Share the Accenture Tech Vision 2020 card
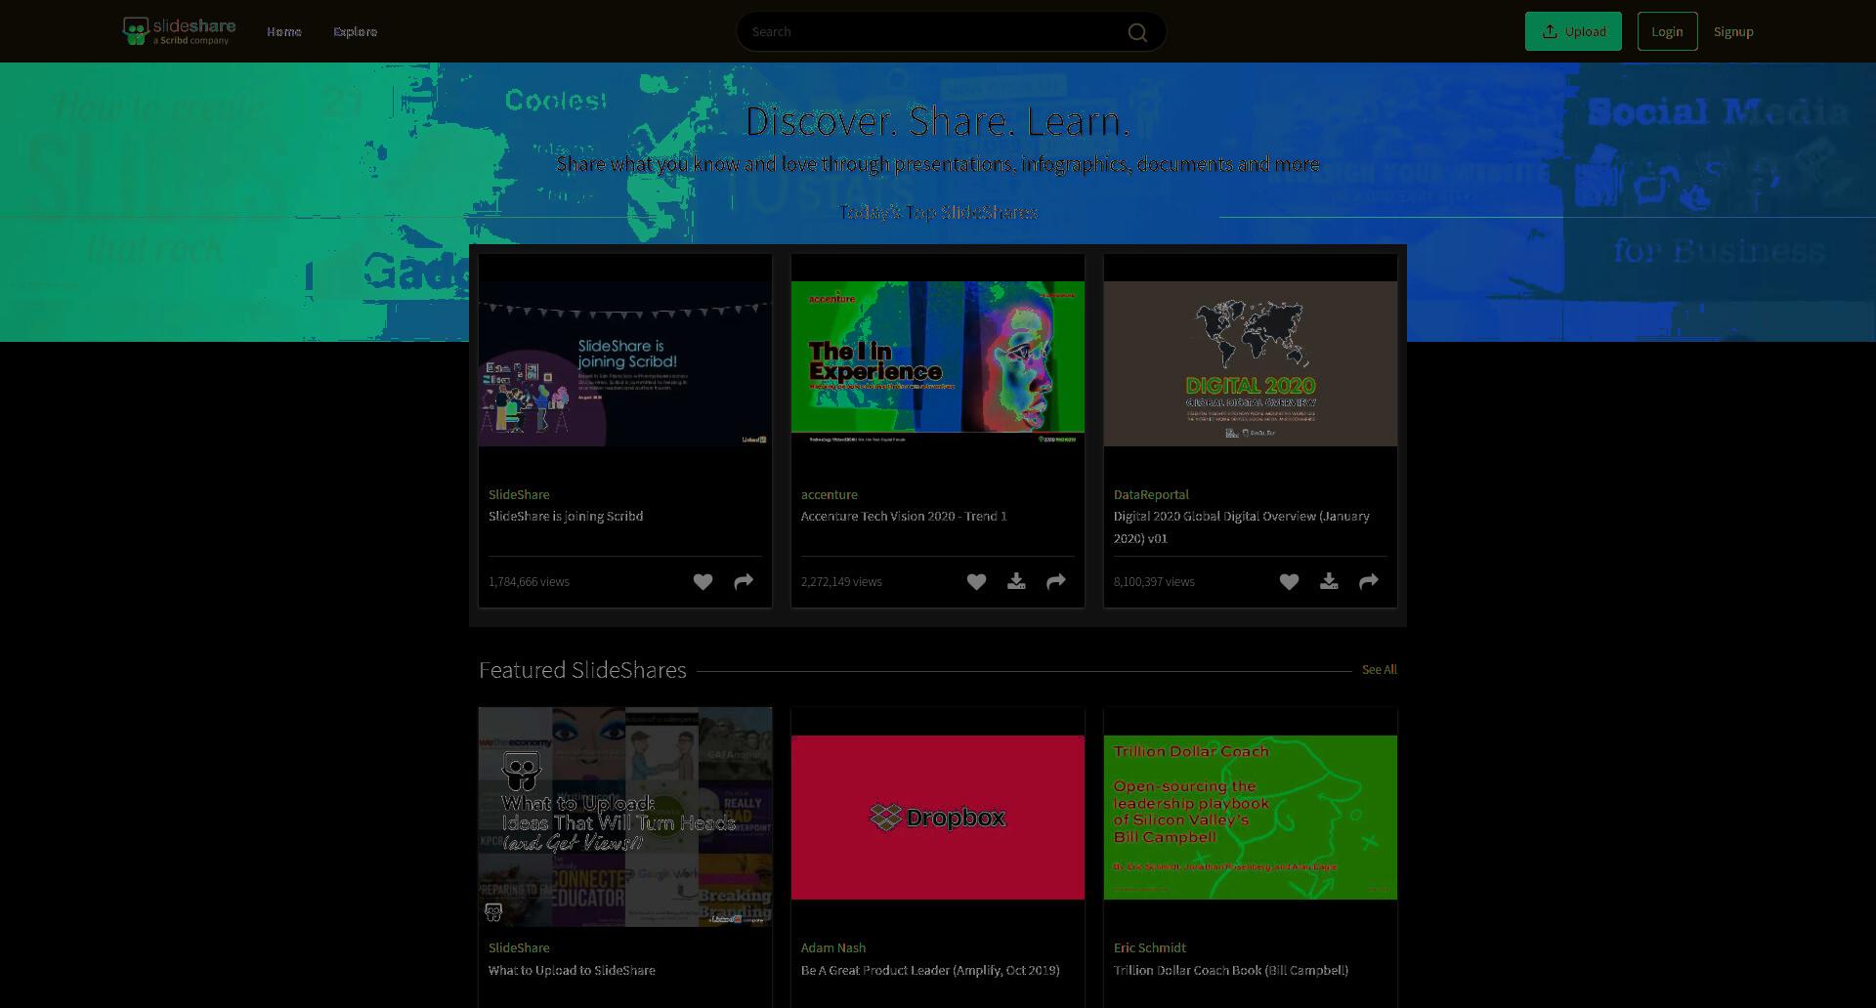The height and width of the screenshot is (1008, 1876). pos(1056,582)
